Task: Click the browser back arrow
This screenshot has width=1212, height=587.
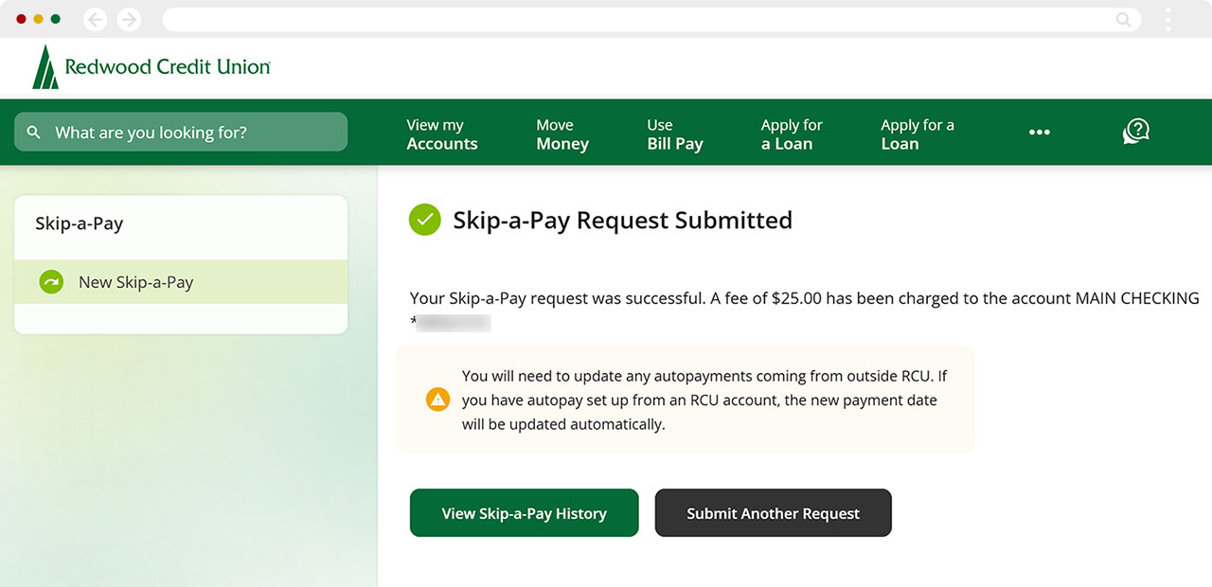Action: click(x=95, y=19)
